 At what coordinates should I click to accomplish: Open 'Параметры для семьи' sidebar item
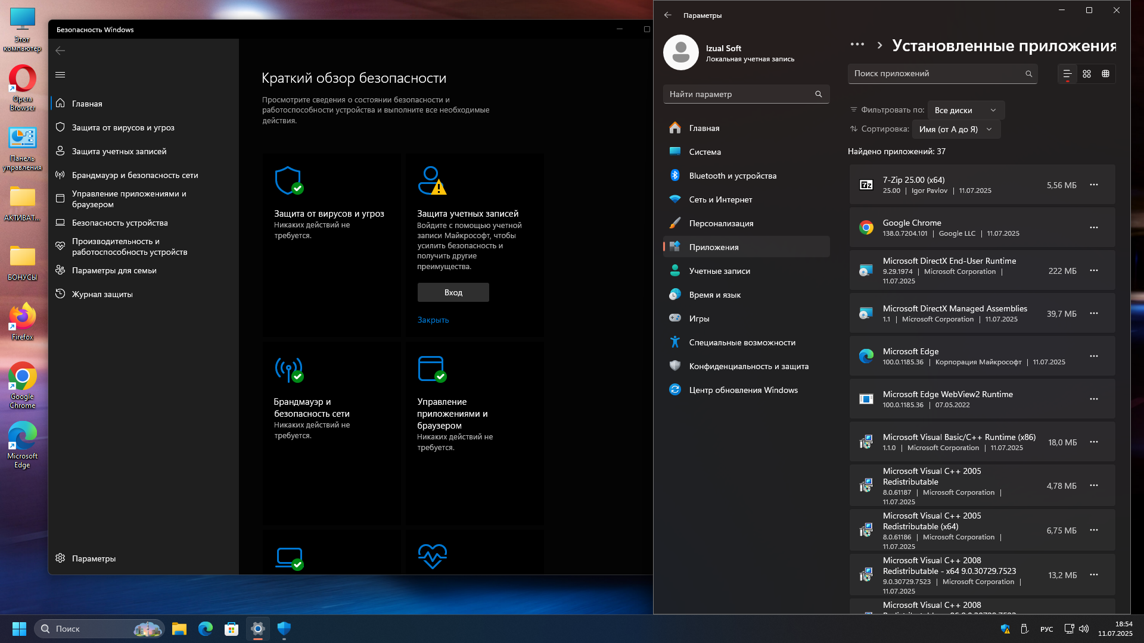tap(143, 270)
